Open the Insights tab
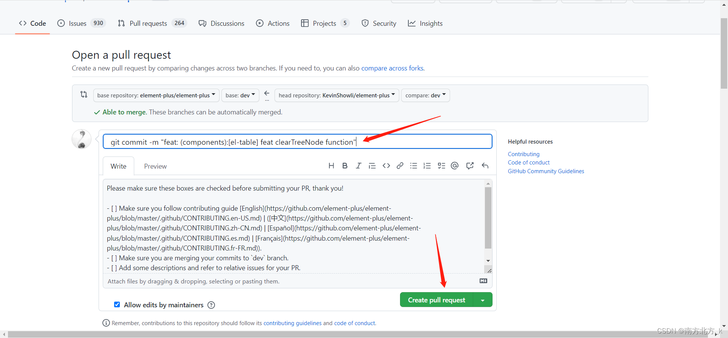The image size is (728, 338). tap(425, 23)
